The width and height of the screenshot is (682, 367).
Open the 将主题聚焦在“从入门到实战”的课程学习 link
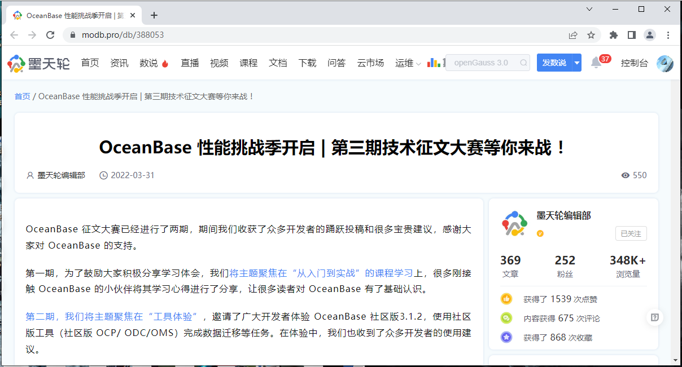(x=321, y=273)
